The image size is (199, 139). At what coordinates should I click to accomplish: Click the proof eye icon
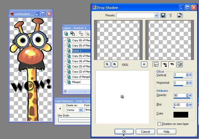[x=172, y=64]
